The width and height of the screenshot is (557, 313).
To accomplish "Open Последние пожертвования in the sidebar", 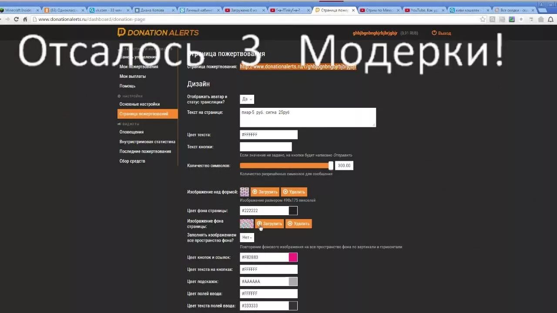I will pos(145,151).
